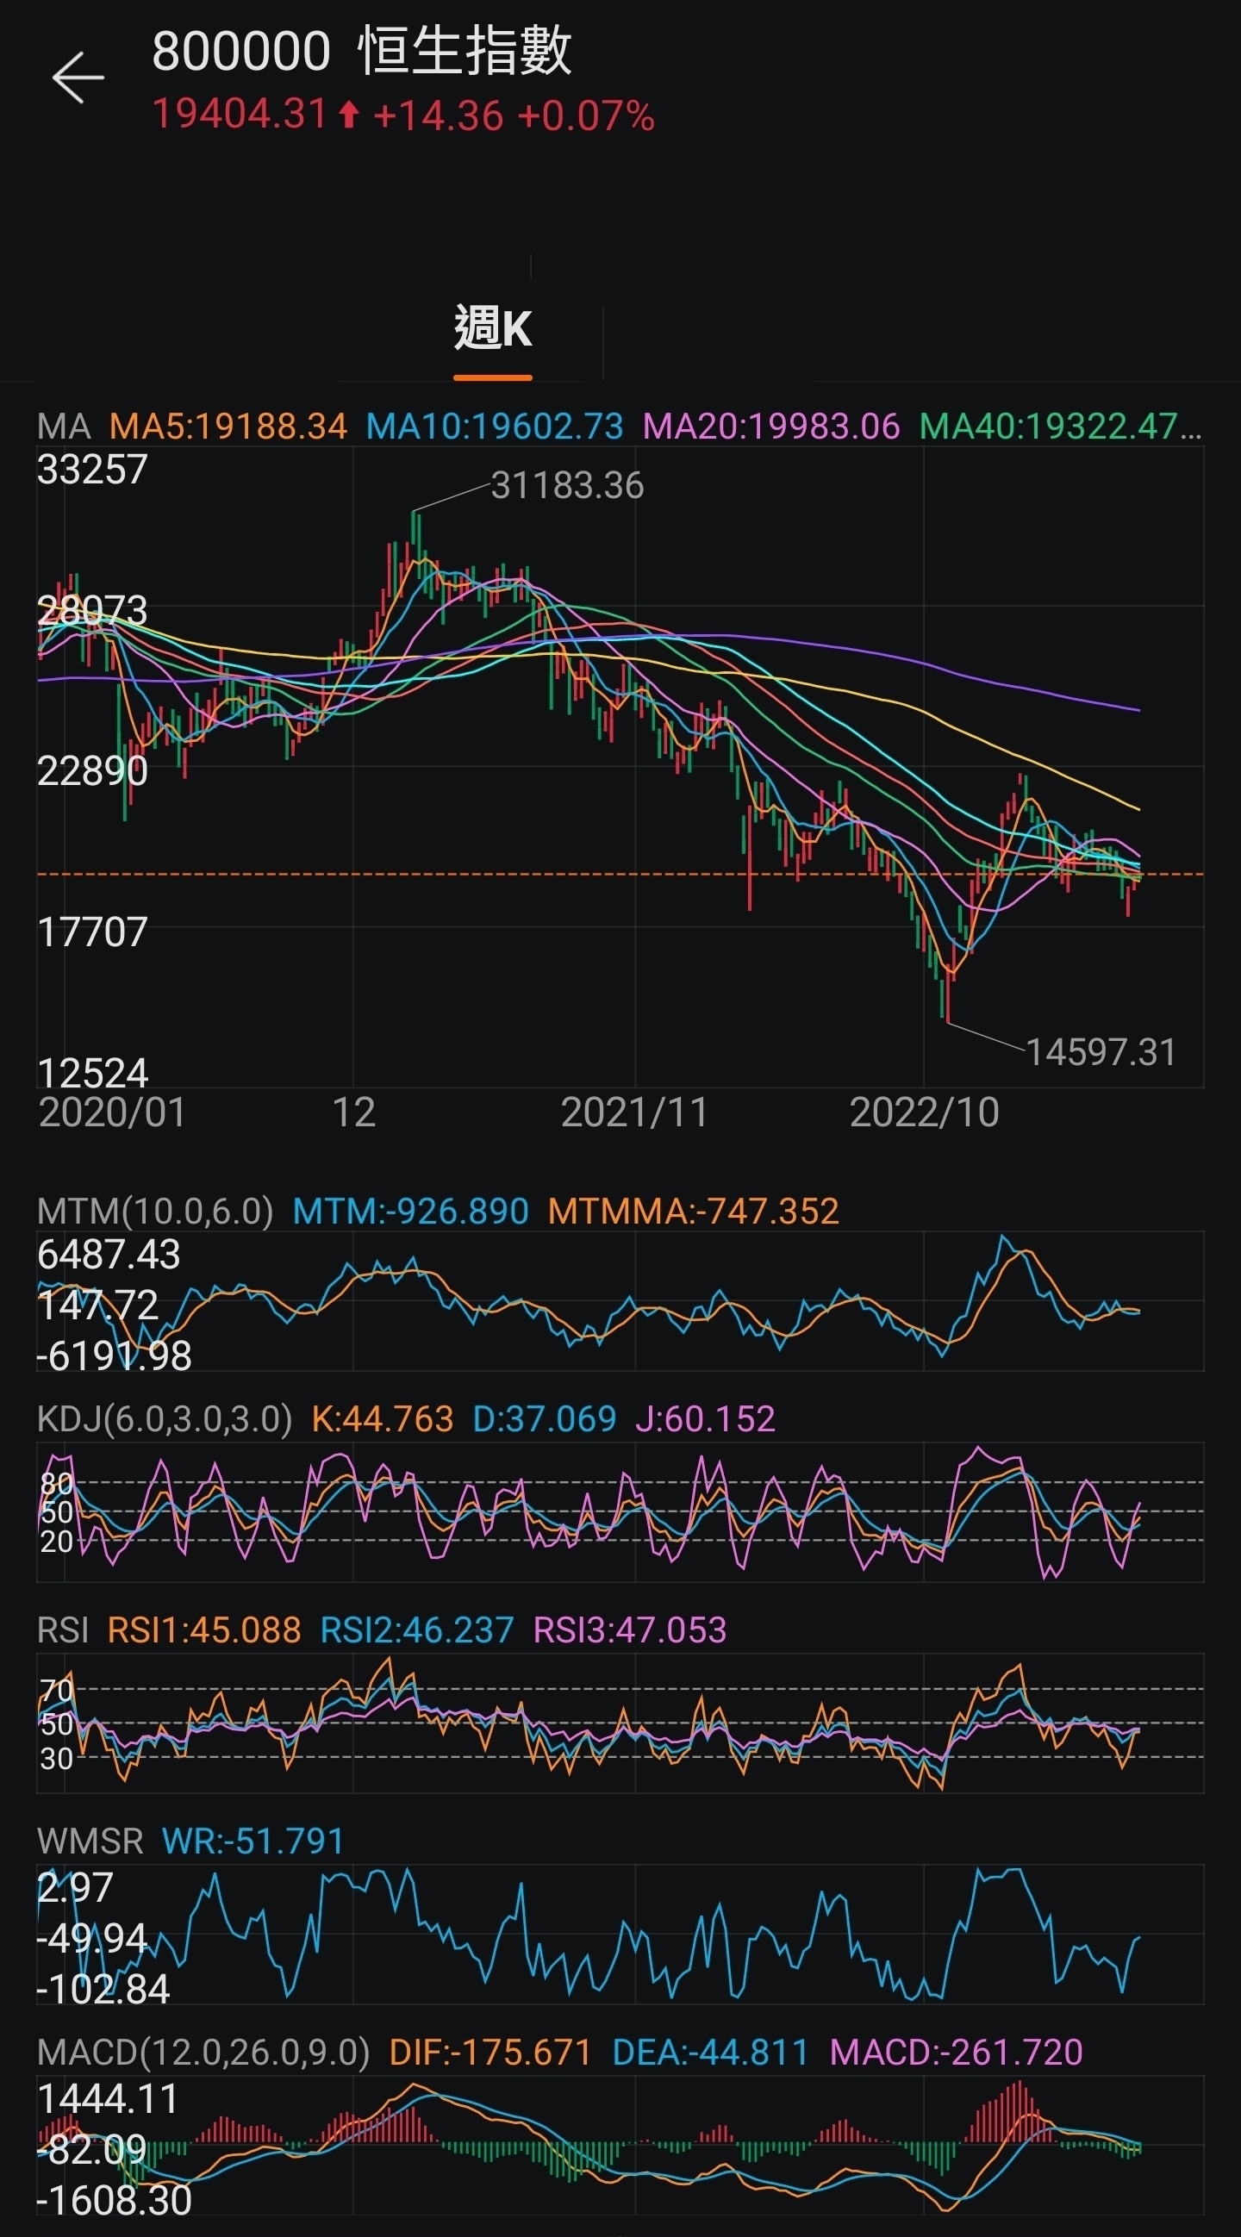Tap the DIF:-175.671 value
The image size is (1241, 2237).
[x=490, y=2053]
